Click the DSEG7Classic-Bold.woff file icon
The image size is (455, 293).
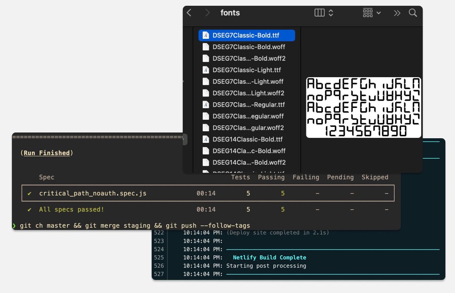(206, 47)
